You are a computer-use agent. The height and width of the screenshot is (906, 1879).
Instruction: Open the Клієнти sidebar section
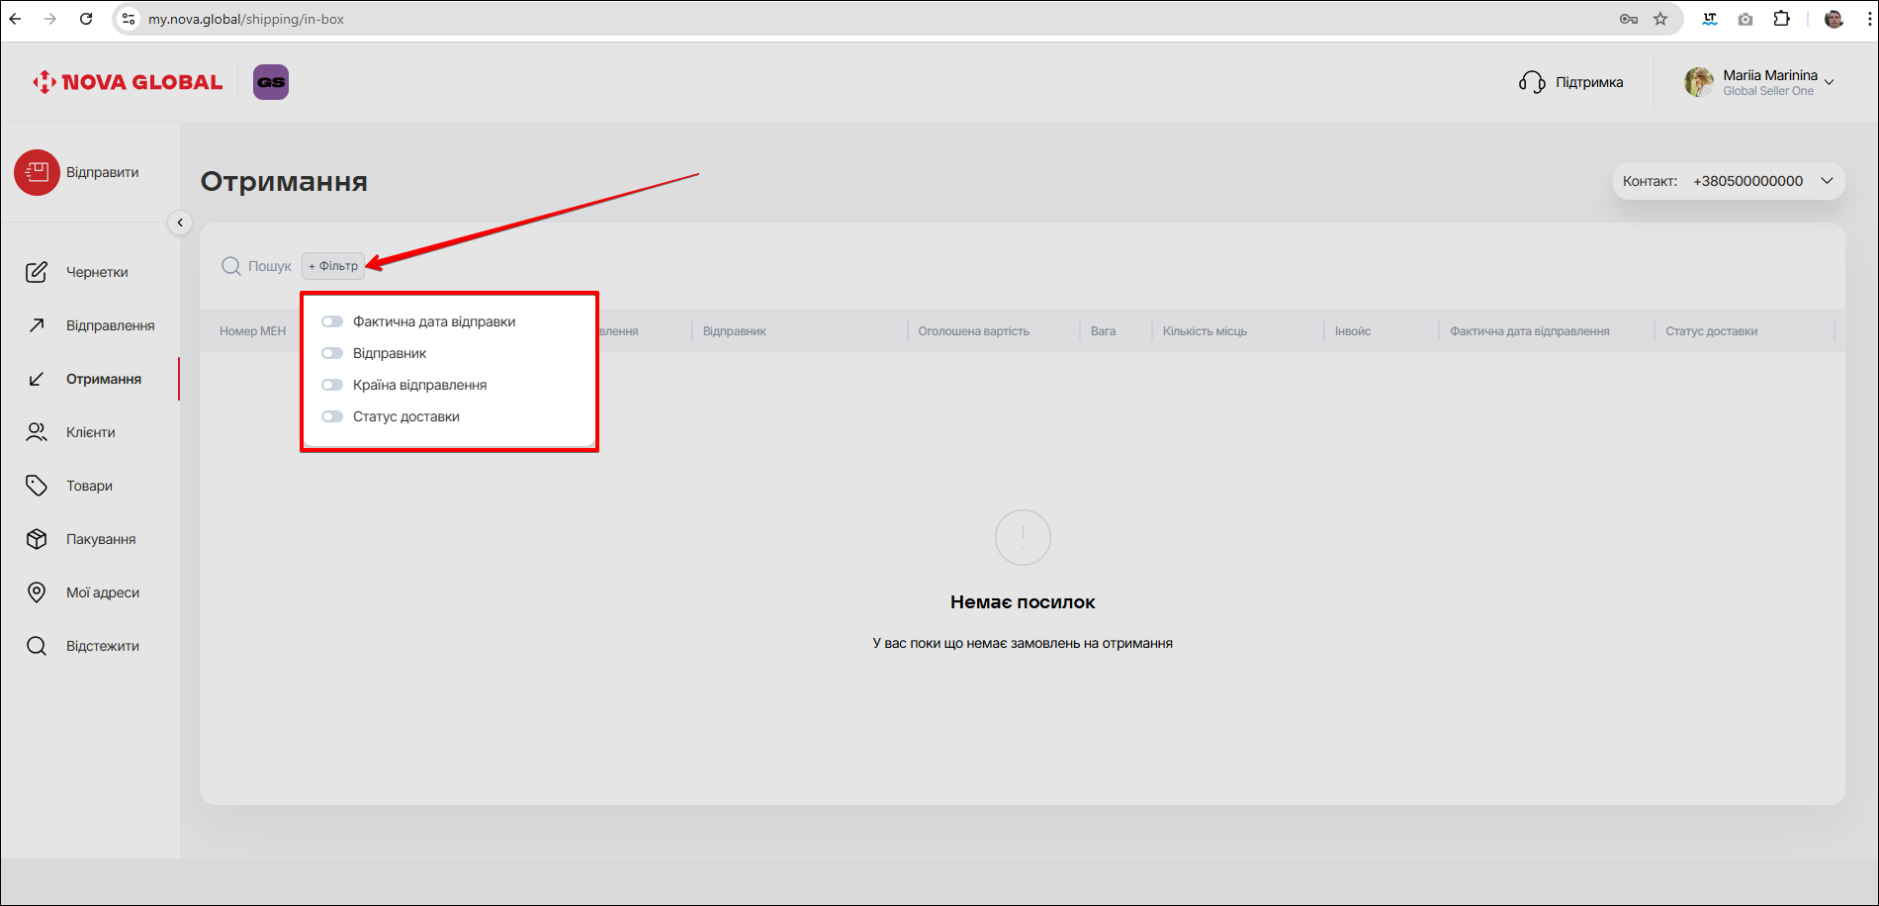tap(90, 432)
